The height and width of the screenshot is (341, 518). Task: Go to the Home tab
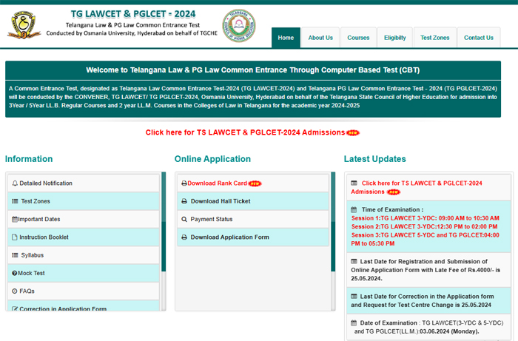[286, 38]
